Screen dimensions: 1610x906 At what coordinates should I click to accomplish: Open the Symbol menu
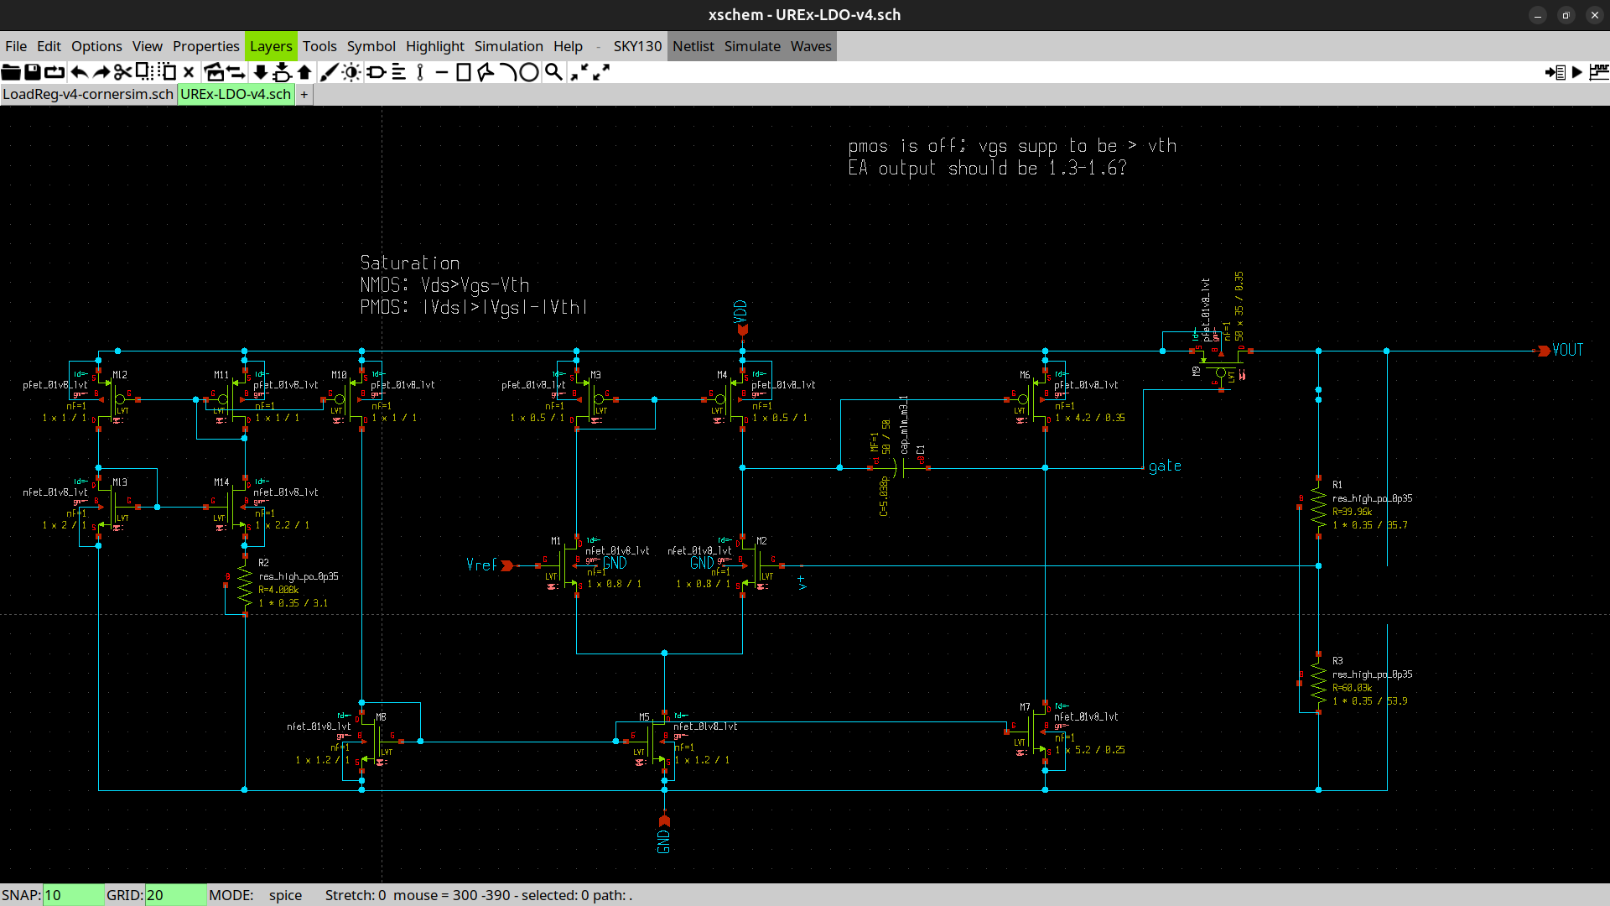click(371, 46)
